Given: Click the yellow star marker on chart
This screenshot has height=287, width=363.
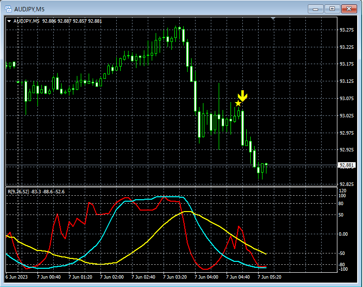Looking at the screenshot, I should pyautogui.click(x=238, y=104).
